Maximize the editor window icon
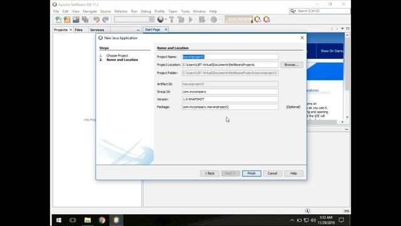This screenshot has width=401, height=226. (x=348, y=29)
